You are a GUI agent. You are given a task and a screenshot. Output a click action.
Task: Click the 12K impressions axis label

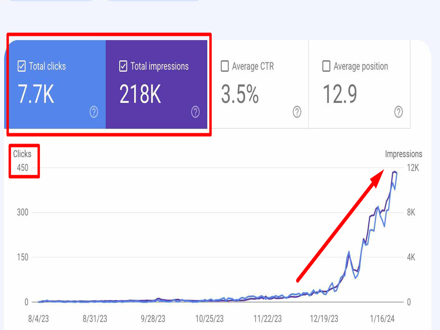click(x=413, y=168)
